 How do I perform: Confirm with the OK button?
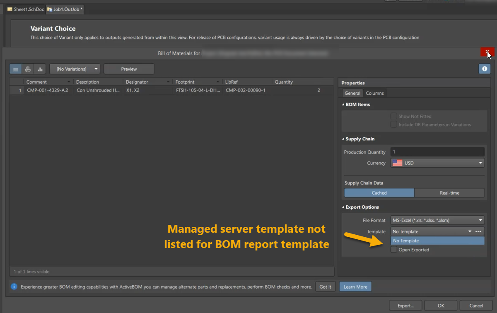pyautogui.click(x=441, y=306)
